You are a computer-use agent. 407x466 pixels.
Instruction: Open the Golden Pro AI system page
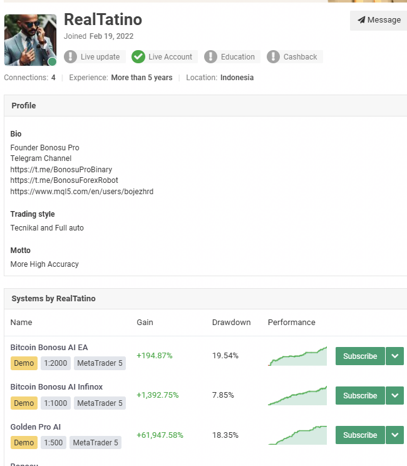pos(36,427)
